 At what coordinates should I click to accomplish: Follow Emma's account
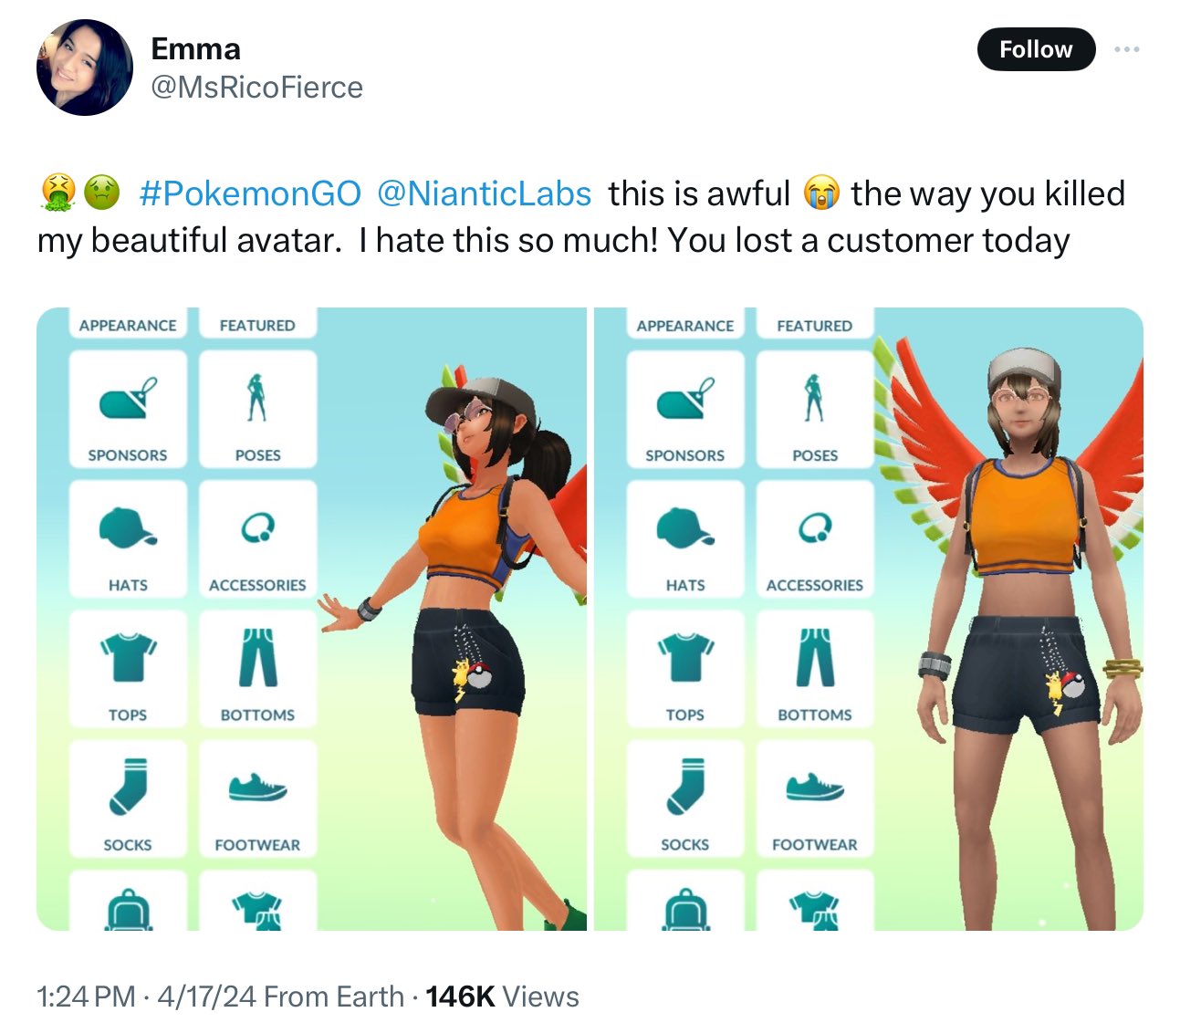click(x=1036, y=49)
